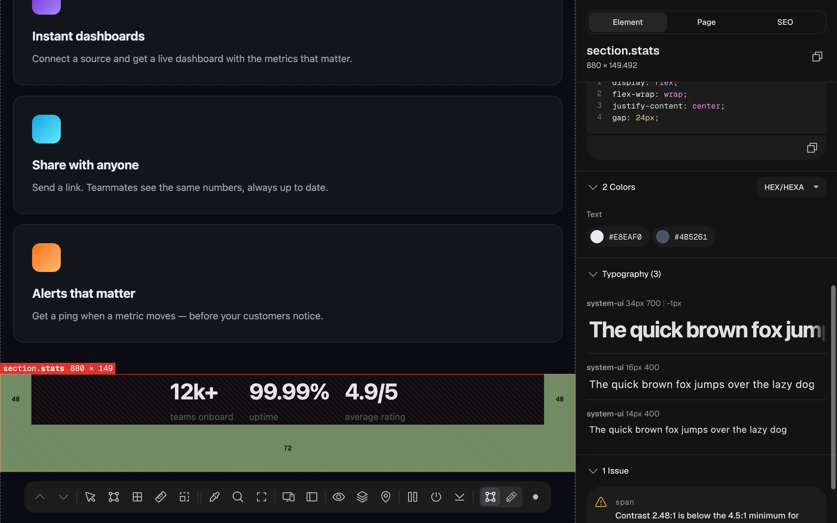Viewport: 837px width, 523px height.
Task: Click the span contrast warning issue
Action: pos(706,506)
